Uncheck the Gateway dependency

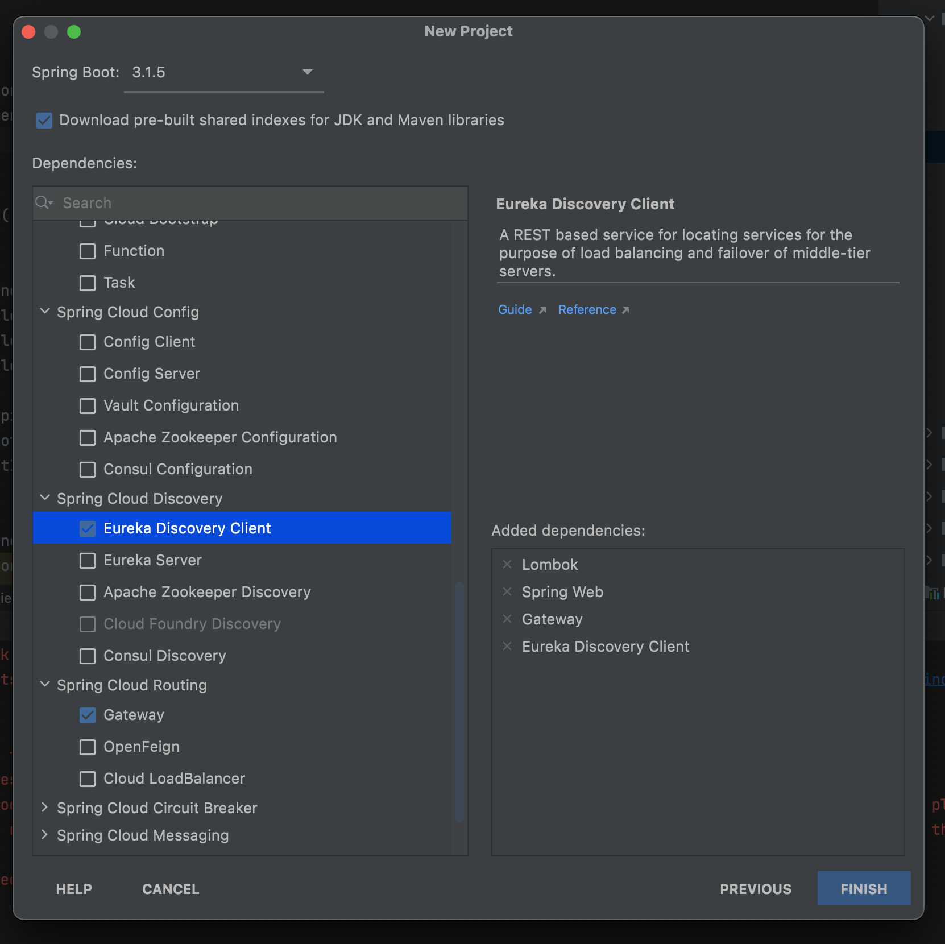[88, 715]
